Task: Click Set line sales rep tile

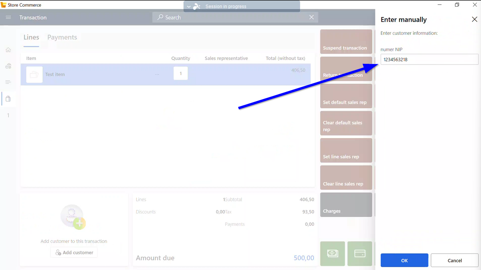Action: (346, 150)
